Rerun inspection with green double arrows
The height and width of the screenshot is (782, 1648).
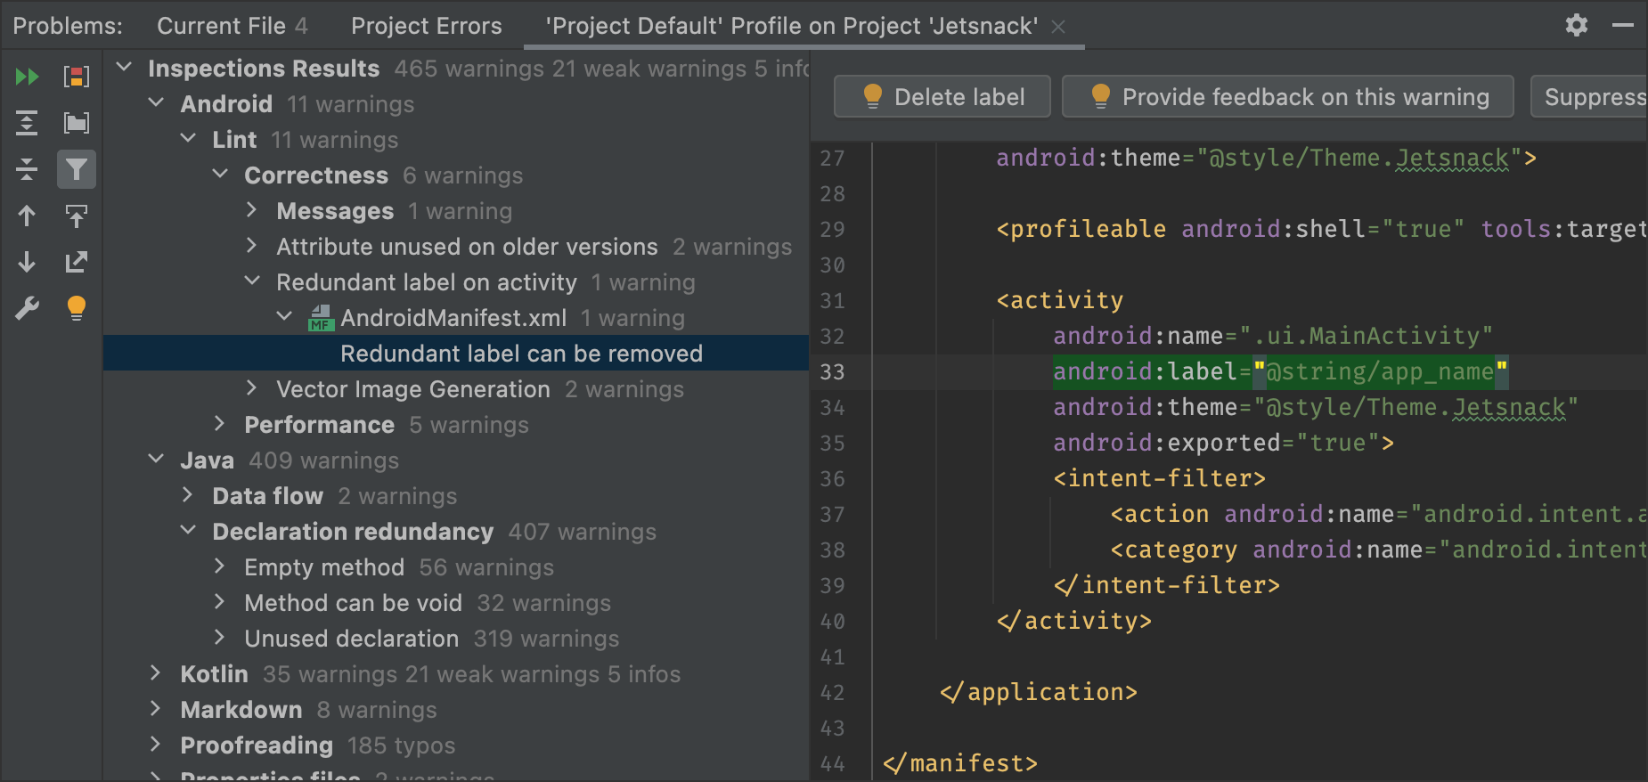[27, 77]
